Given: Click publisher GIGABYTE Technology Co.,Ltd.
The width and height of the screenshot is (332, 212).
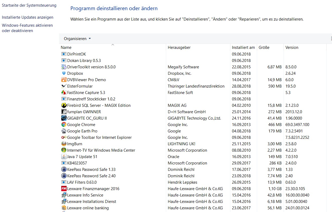Looking at the screenshot, I should click(x=194, y=118).
